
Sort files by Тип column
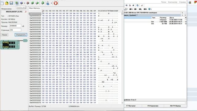154,18
